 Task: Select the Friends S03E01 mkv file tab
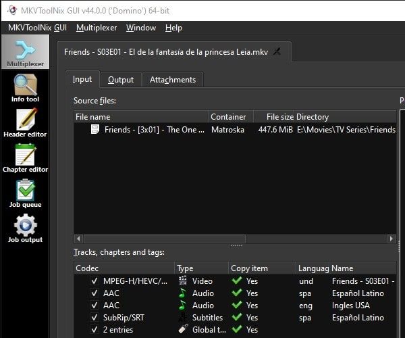click(166, 52)
